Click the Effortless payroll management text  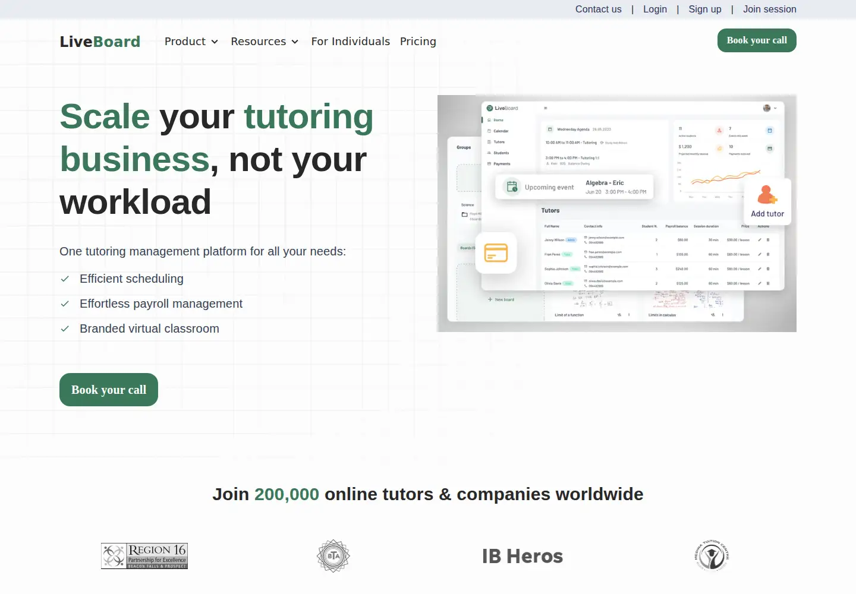point(161,304)
